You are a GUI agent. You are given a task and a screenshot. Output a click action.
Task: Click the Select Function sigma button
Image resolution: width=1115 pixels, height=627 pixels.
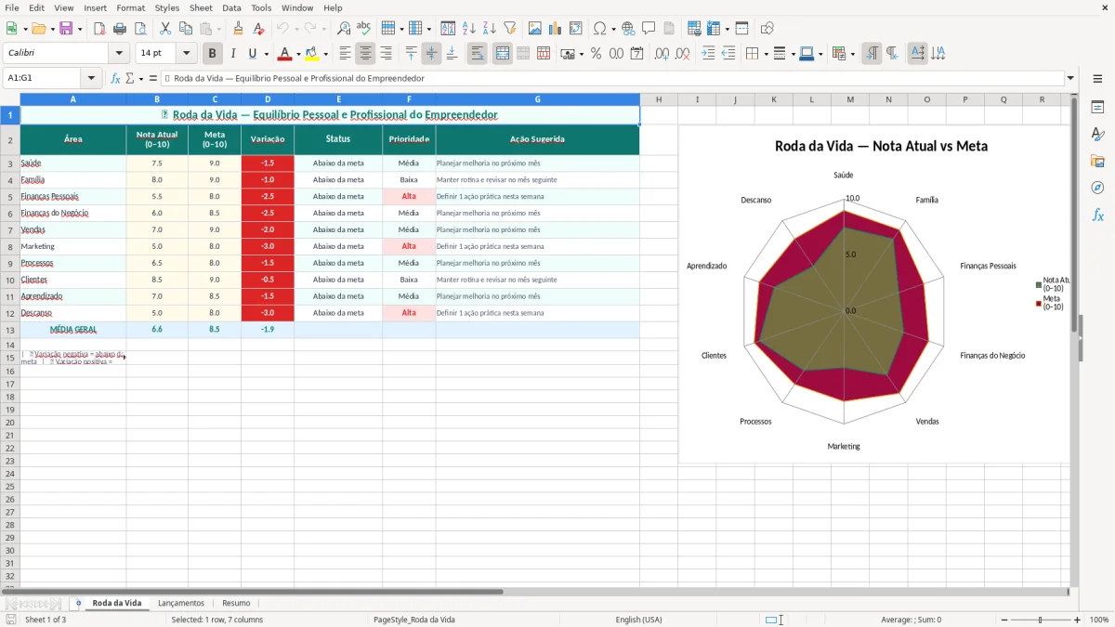click(x=131, y=78)
